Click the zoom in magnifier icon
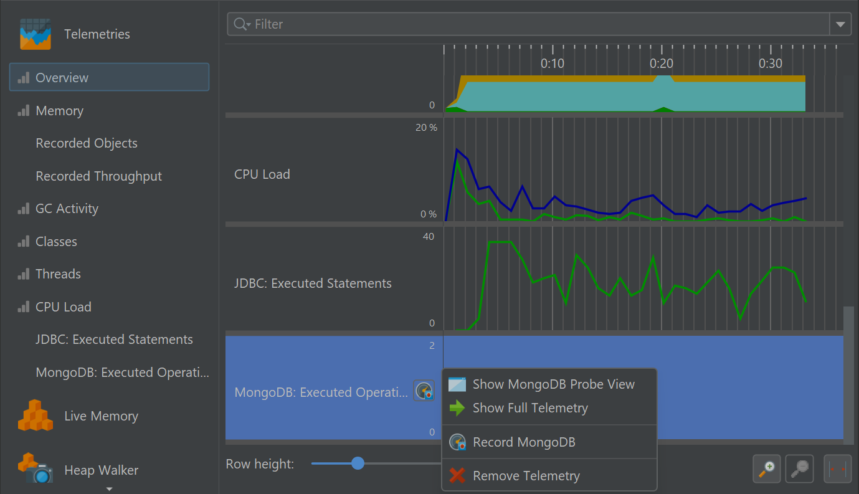Image resolution: width=859 pixels, height=494 pixels. (766, 468)
